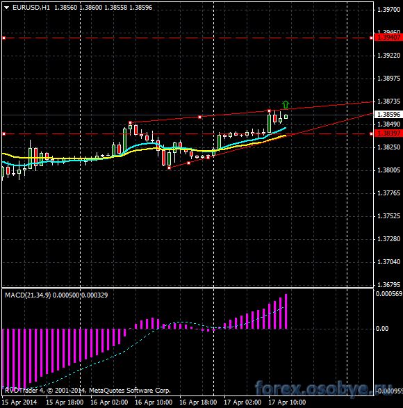Select the 1.38397 red price label
This screenshot has width=403, height=408.
point(388,133)
